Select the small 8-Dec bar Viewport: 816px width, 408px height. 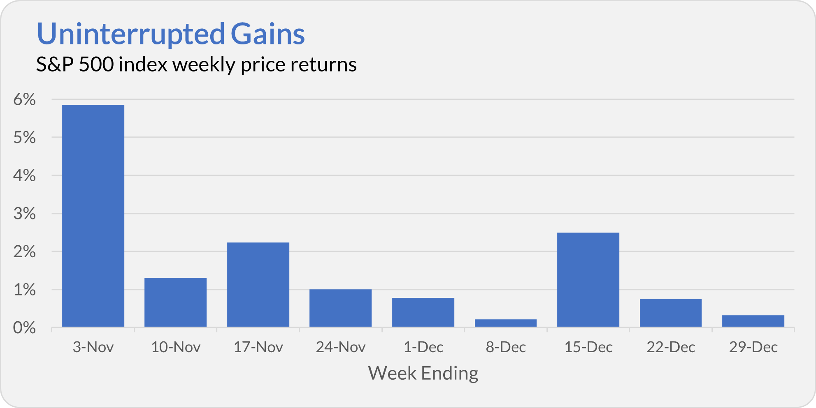[x=506, y=323]
